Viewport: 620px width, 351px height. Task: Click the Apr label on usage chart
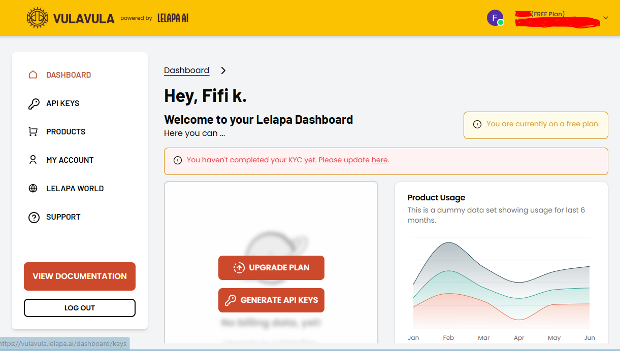[x=519, y=338]
